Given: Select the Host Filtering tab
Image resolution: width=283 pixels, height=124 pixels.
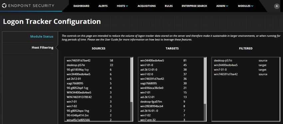Looking at the screenshot, I should 42,48.
